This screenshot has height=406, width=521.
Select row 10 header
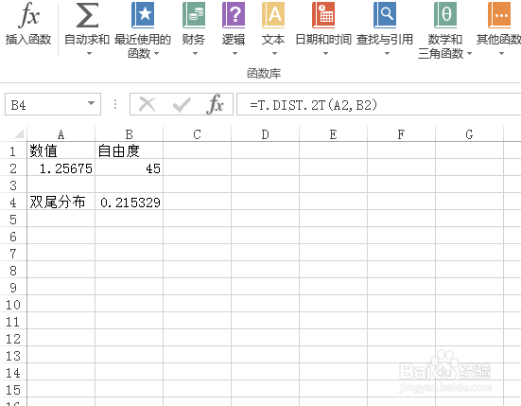click(13, 305)
